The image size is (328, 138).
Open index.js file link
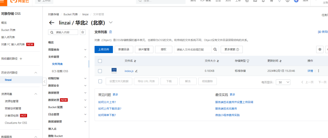129,71
